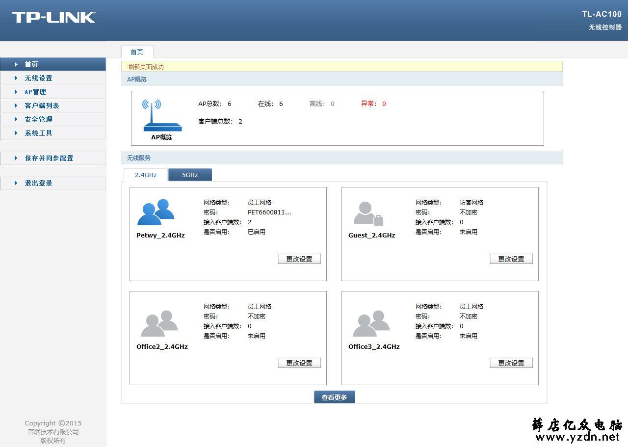The width and height of the screenshot is (628, 447).
Task: Expand the AP管理 sidebar arrow
Action: tap(16, 92)
